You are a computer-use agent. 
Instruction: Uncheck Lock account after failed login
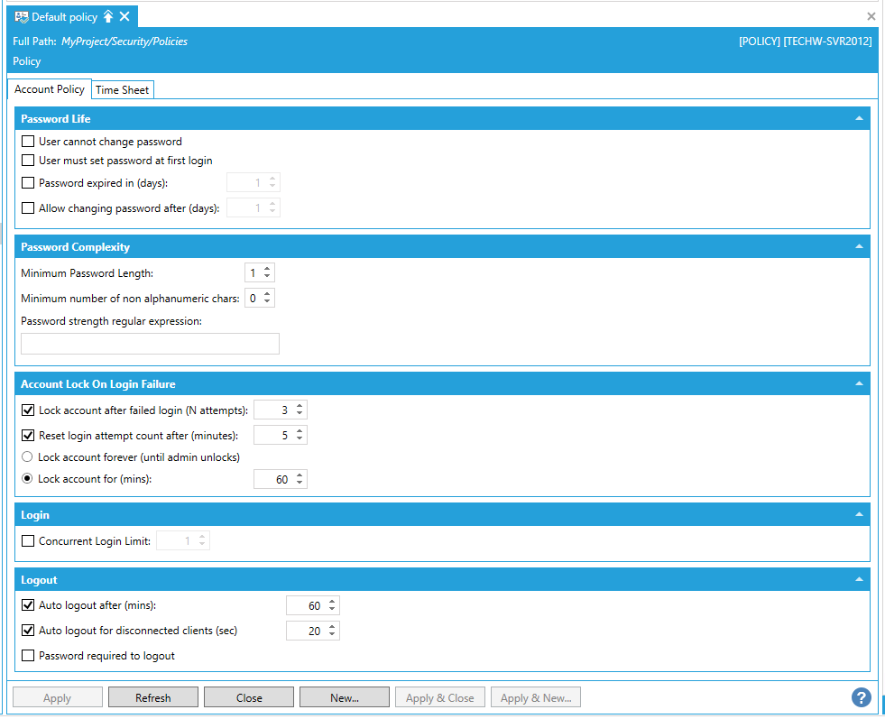click(x=28, y=410)
